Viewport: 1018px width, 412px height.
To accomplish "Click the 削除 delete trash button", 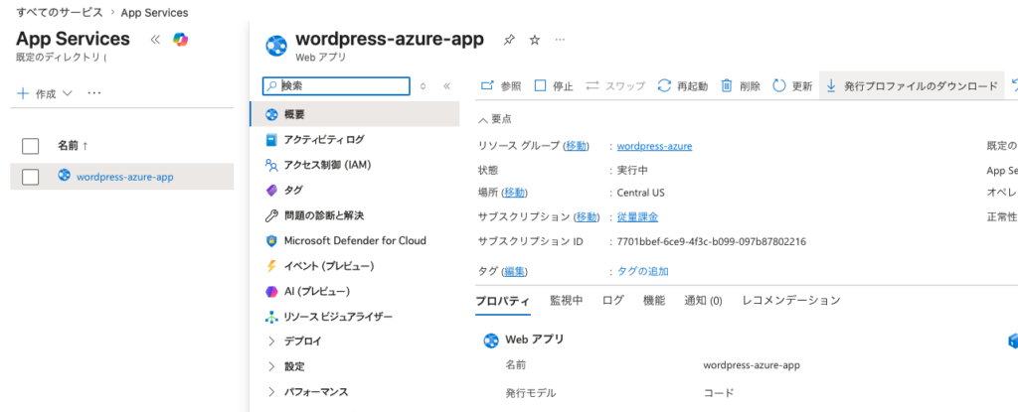I will 741,86.
